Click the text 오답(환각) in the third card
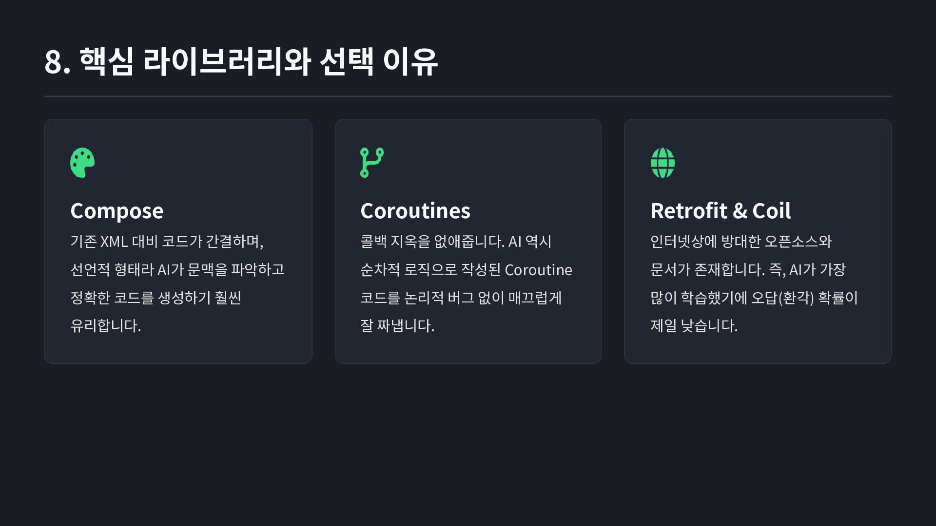Viewport: 936px width, 526px height. 782,298
